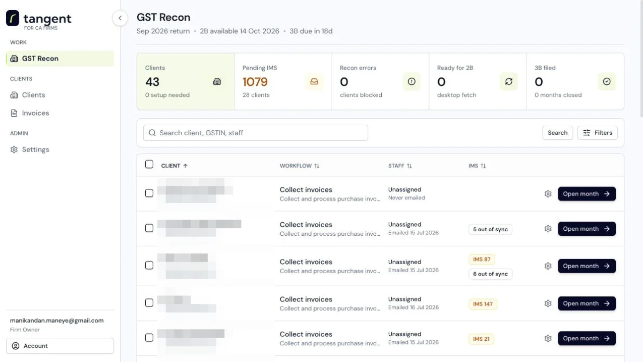Sort by WORKFLOW column
This screenshot has height=362, width=643.
(x=300, y=166)
